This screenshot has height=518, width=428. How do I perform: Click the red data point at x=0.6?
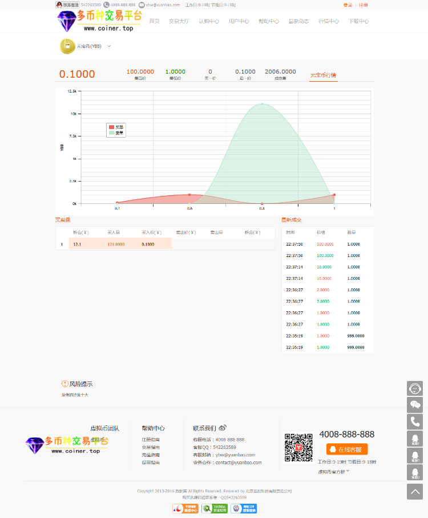(189, 195)
